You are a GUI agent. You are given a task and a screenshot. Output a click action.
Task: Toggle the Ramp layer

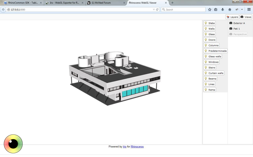[210, 90]
